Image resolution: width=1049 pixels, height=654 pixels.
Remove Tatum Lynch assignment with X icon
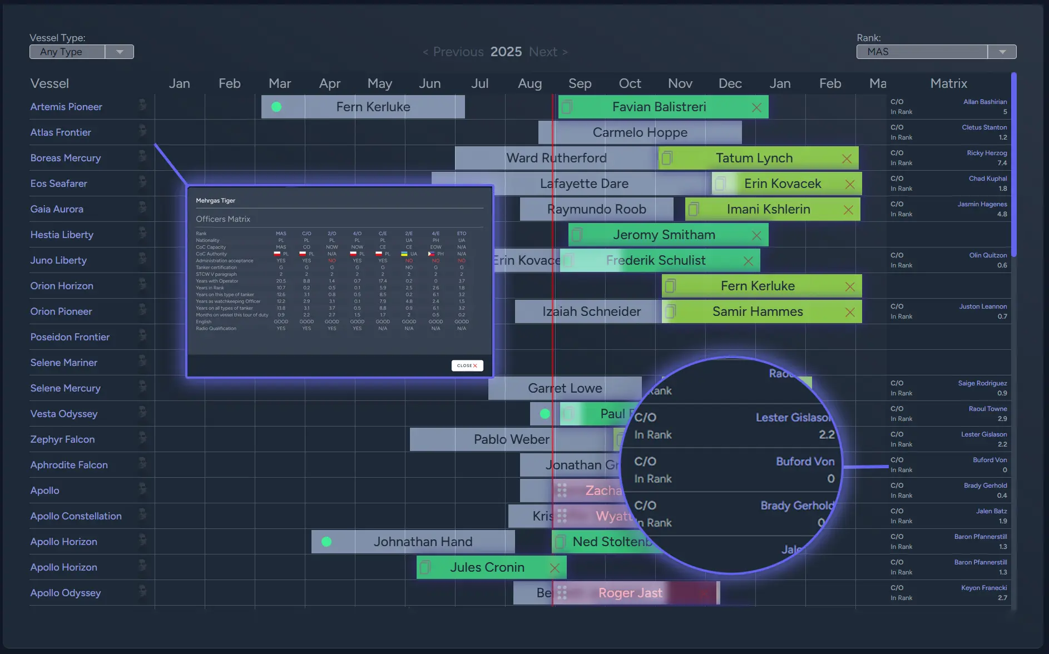coord(847,158)
